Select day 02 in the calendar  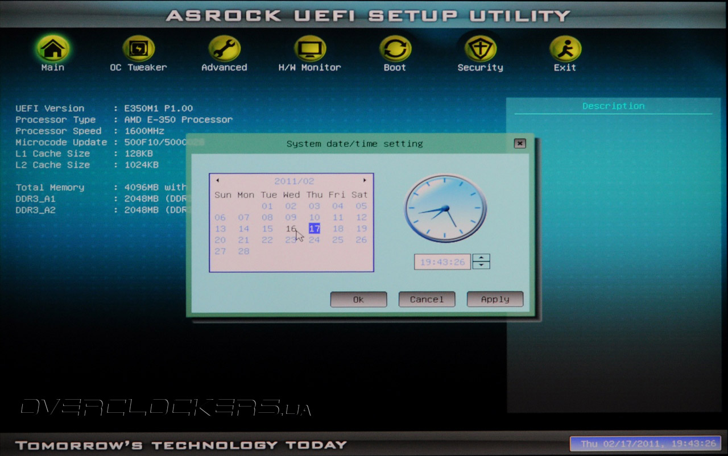click(291, 206)
